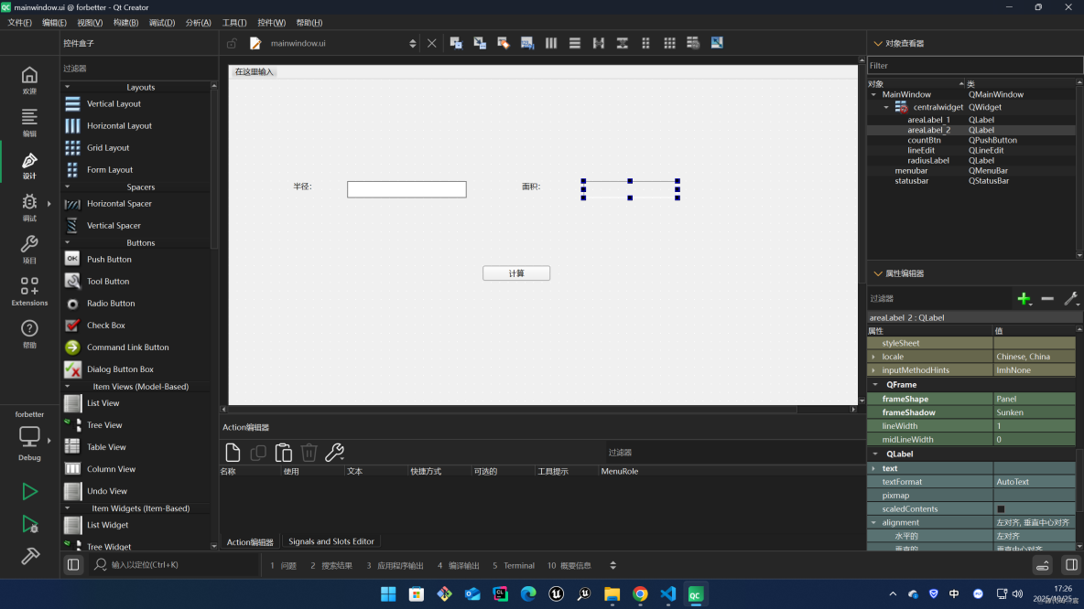
Task: Add dynamic property with green plus icon
Action: pyautogui.click(x=1024, y=298)
